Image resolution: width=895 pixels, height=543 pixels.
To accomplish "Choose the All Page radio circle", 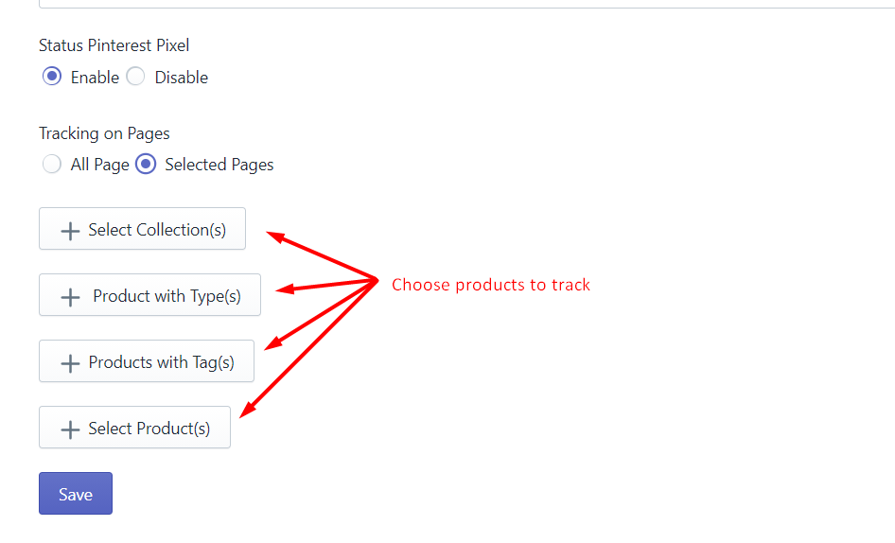I will point(52,165).
